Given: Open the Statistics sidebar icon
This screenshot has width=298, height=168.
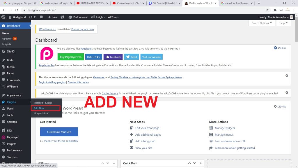Looking at the screenshot, I should pos(4,157).
